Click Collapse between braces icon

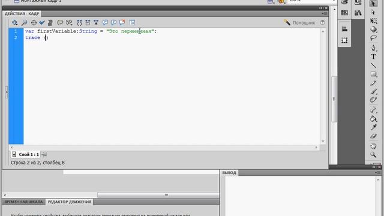tap(79, 23)
